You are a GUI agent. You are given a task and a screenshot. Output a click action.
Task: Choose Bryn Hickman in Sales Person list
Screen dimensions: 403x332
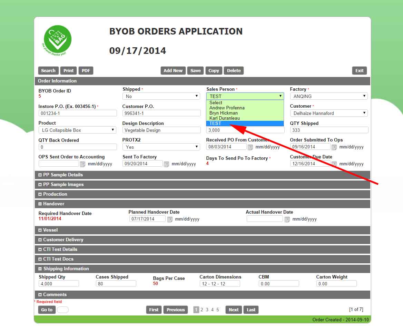click(245, 113)
